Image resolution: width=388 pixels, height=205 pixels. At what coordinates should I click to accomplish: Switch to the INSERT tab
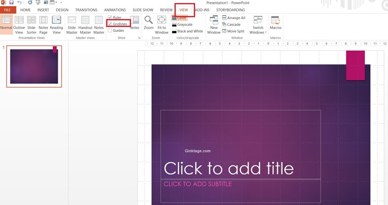(x=43, y=10)
